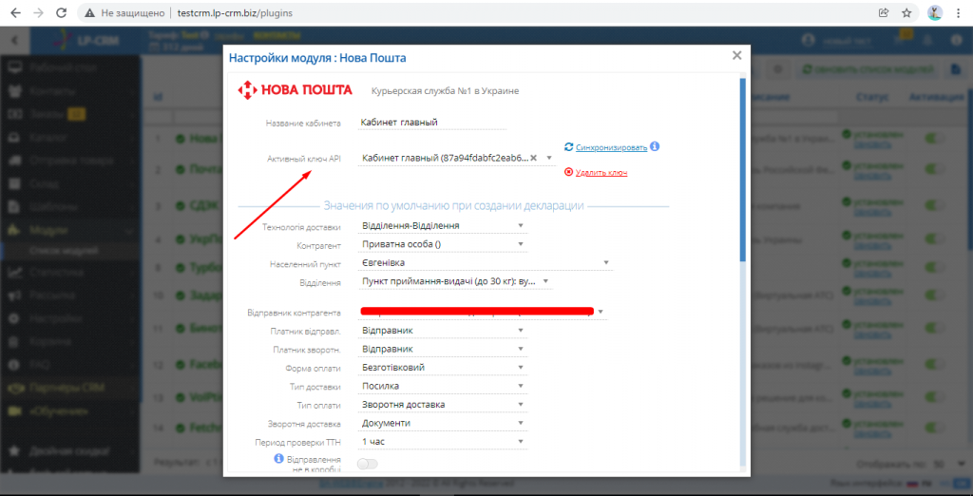Open the Период проверки ТТН dropdown

tap(443, 442)
